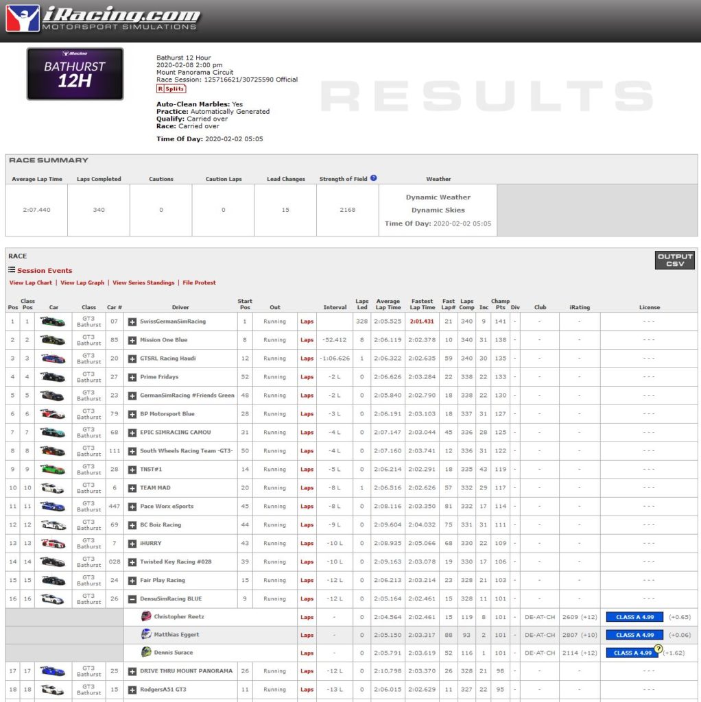701x702 pixels.
Task: Open View Lap Chart
Action: [30, 282]
